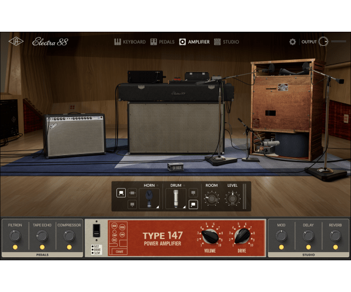Expand the Horn microphone dropdown triangle
Viewport: 351px width, 292px height.
point(158,207)
